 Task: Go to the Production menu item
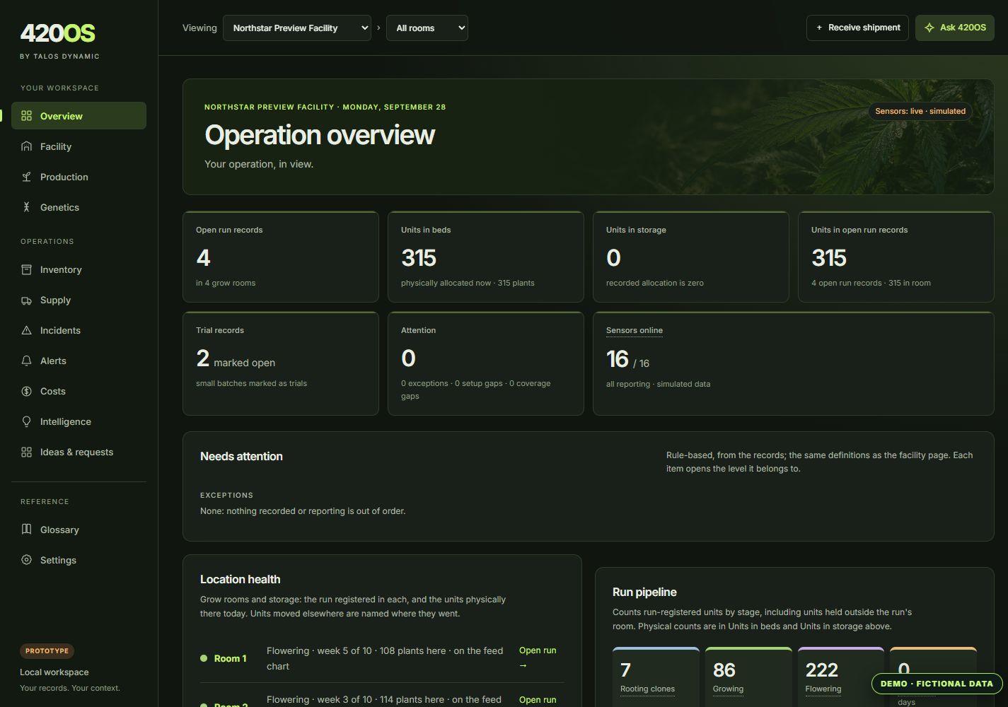tap(79, 177)
